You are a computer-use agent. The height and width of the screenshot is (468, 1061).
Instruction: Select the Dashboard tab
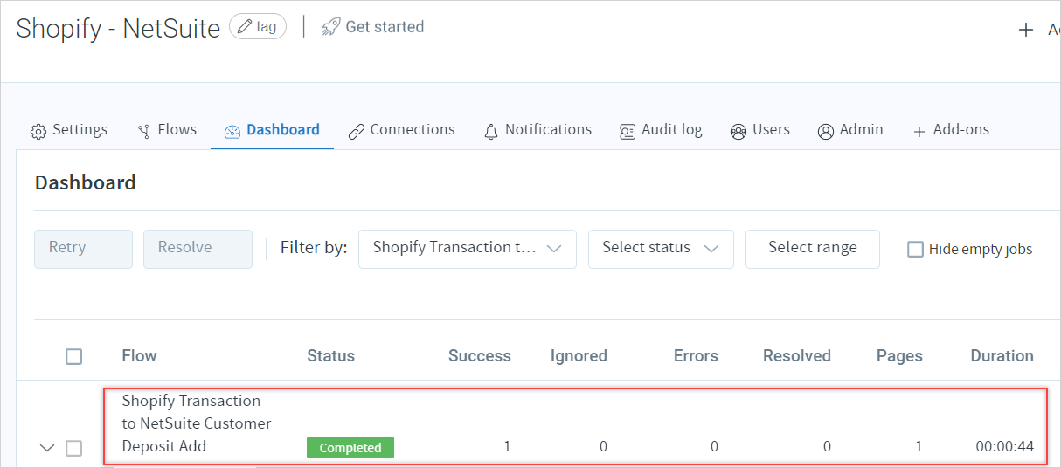click(x=272, y=130)
